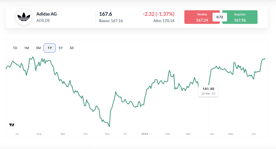The image size is (276, 149).
Task: Click the Oct label on time axis
Action: point(85,134)
